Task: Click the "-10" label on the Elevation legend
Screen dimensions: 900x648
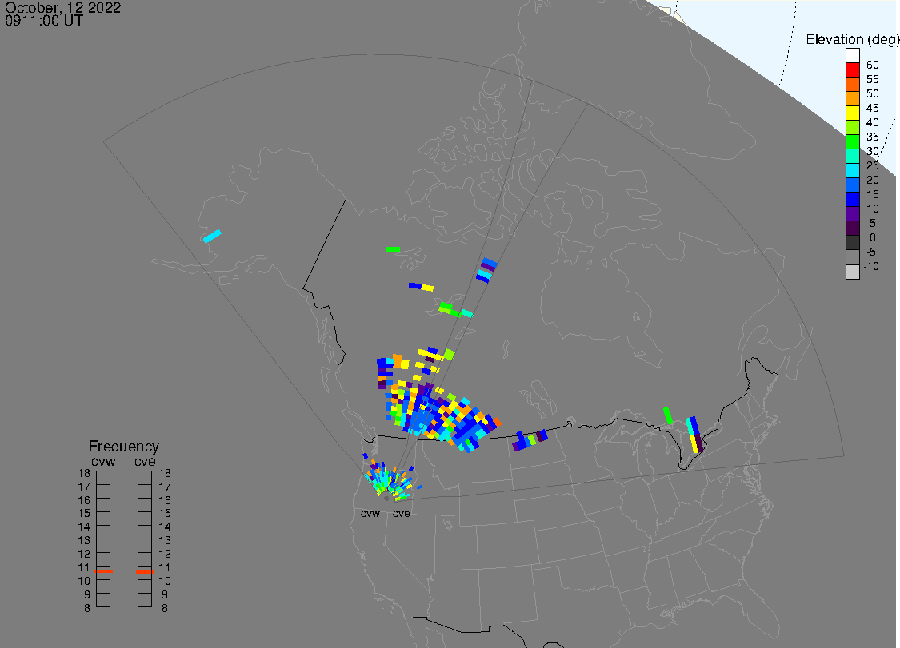Action: tap(871, 266)
